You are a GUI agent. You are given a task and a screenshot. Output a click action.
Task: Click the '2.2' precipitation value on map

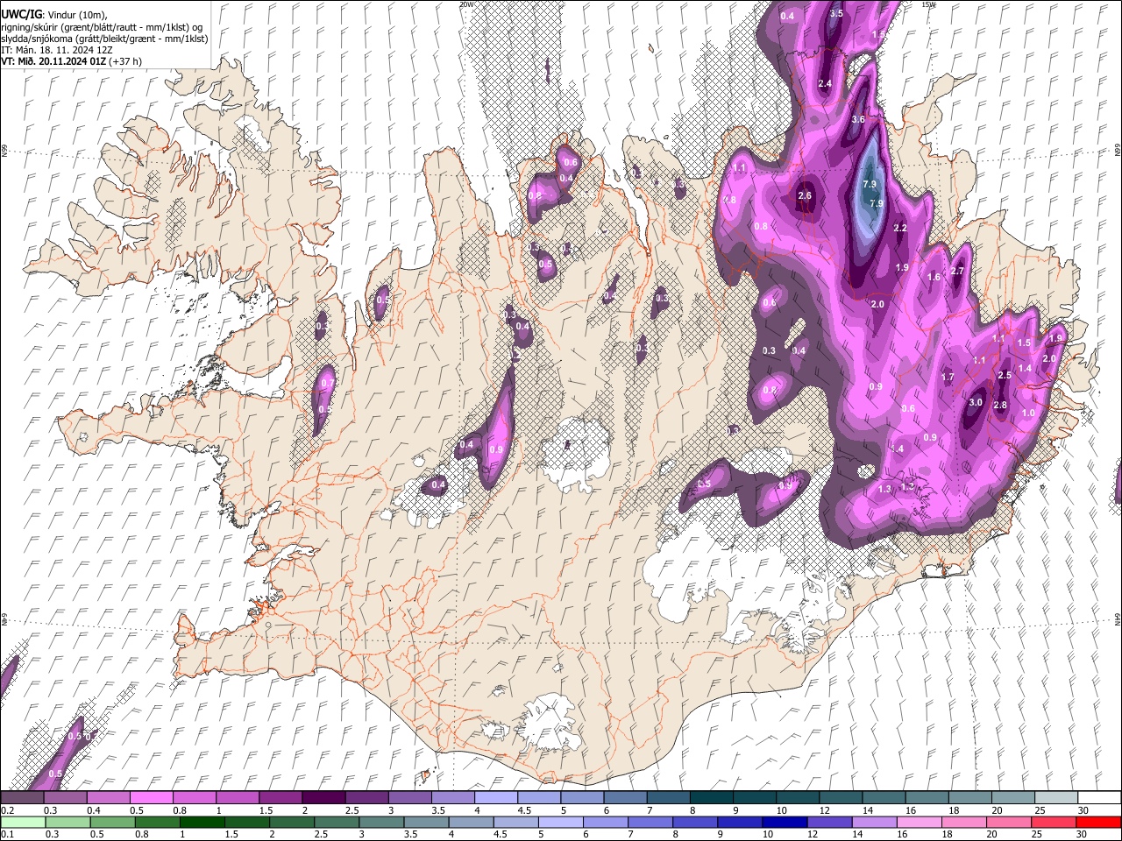coord(899,228)
